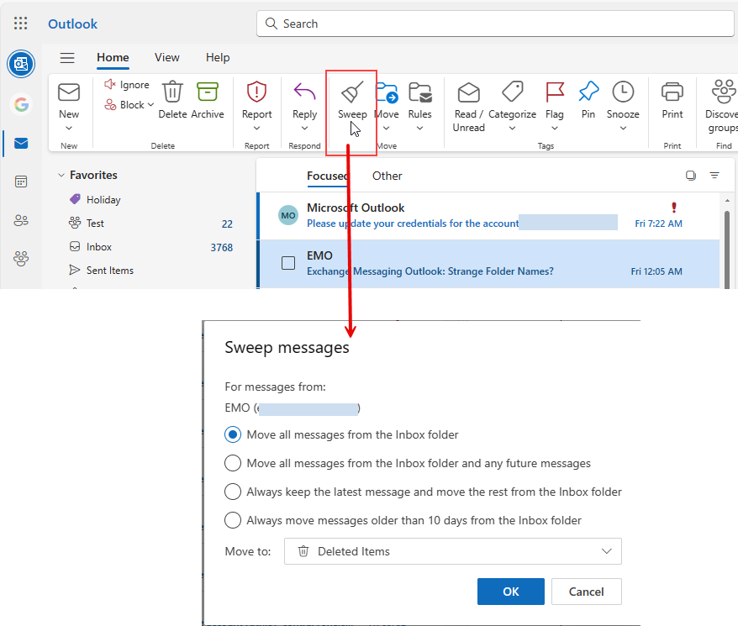
Task: Expand the Categorize dropdown arrow
Action: click(512, 128)
